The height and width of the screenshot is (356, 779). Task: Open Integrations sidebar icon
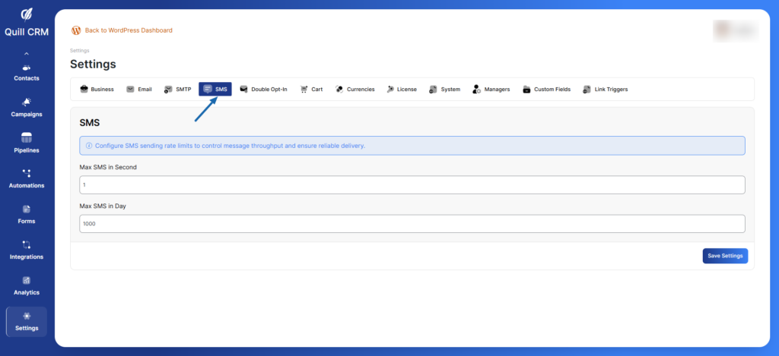coord(27,250)
